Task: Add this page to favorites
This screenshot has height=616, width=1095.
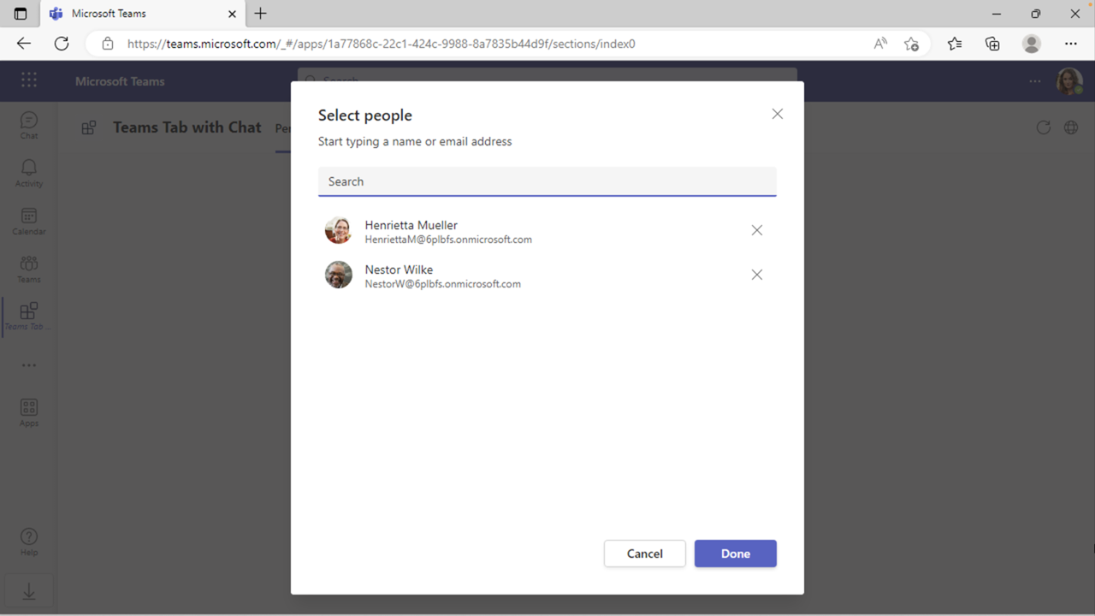Action: click(911, 44)
